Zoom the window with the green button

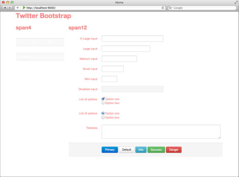coord(12,2)
